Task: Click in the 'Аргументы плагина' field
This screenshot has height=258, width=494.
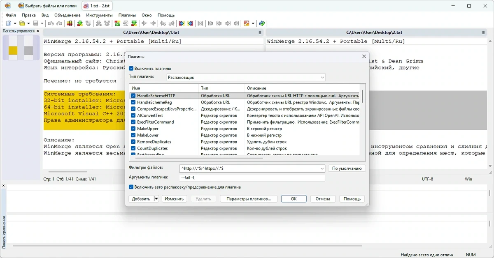Action: pos(252,177)
